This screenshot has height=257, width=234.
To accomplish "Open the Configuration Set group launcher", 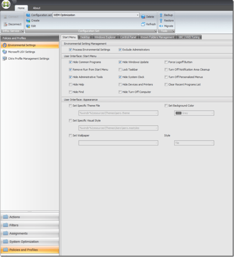I will [155, 31].
